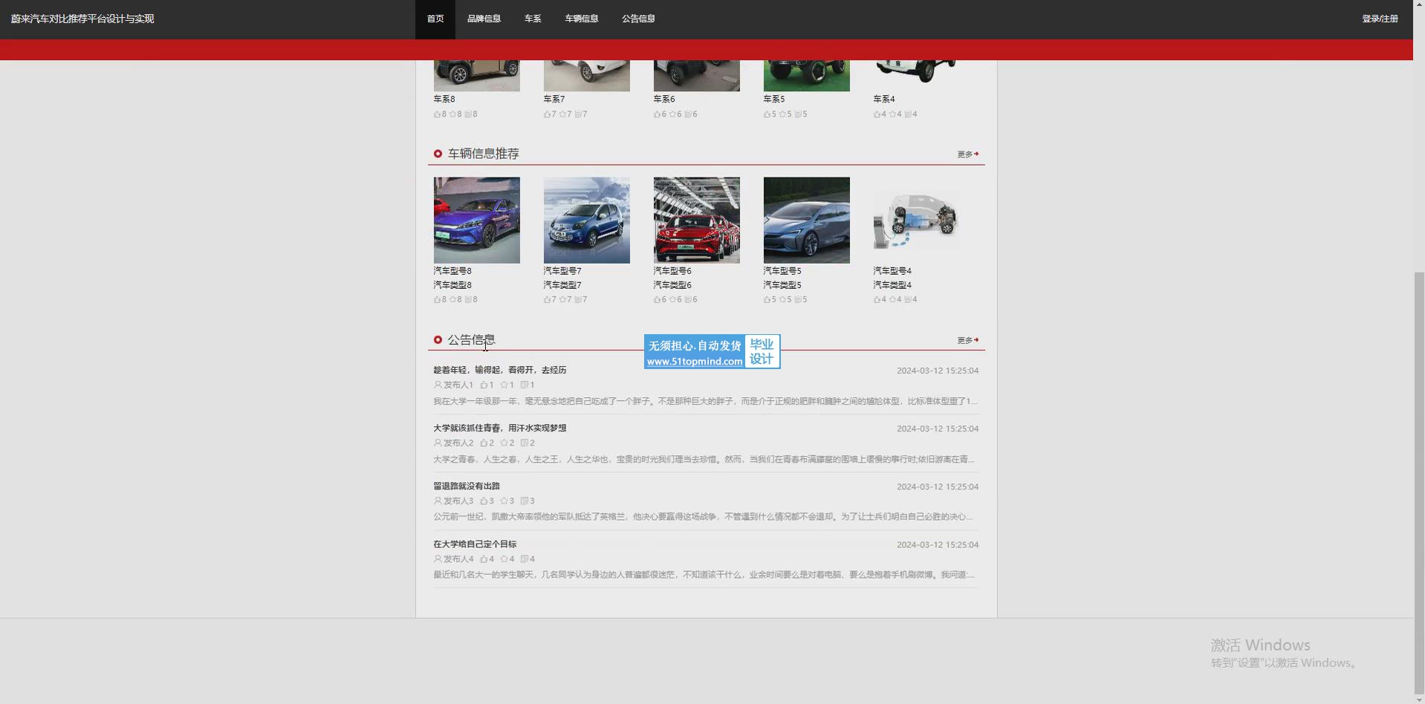
Task: Favorite 汽车型号5 using its star icon
Action: click(x=782, y=300)
